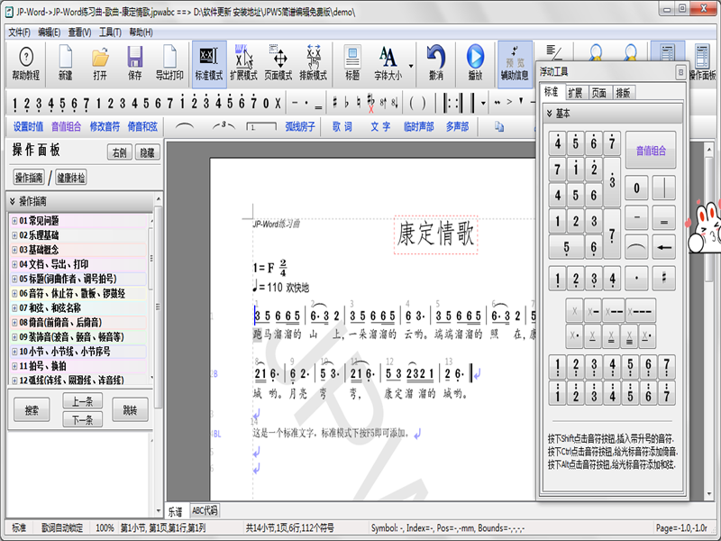Click the slur arc icon beside 倚音和弦
This screenshot has width=721, height=541.
(x=185, y=125)
